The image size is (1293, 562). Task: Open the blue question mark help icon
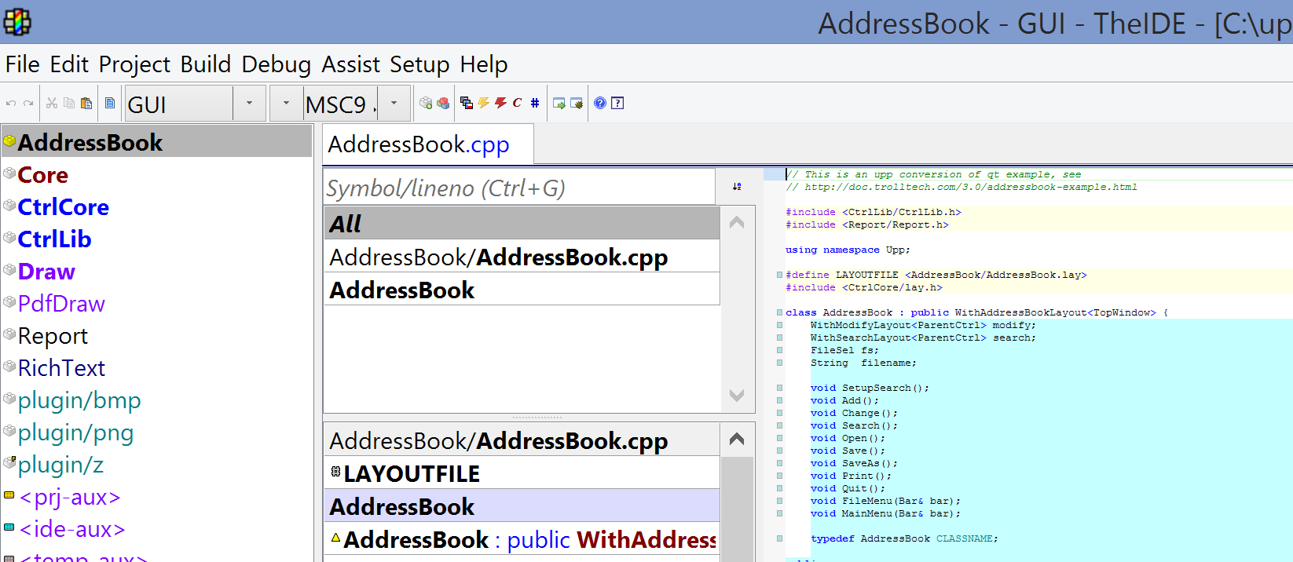pyautogui.click(x=600, y=103)
